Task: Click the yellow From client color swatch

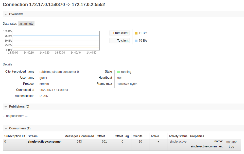Action: tap(136, 33)
